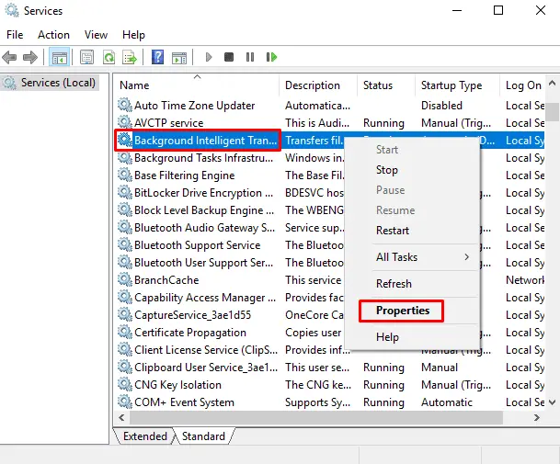
Task: Switch to the Standard tab
Action: [x=203, y=436]
